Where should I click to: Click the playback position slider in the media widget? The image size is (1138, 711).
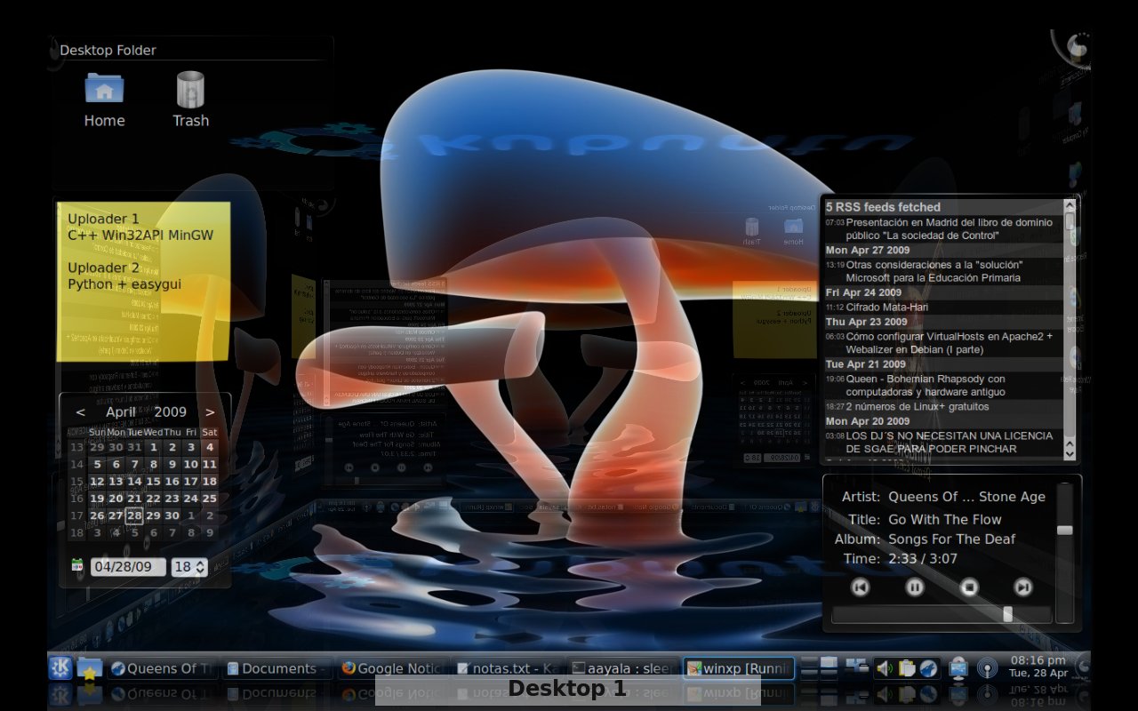coord(1007,613)
